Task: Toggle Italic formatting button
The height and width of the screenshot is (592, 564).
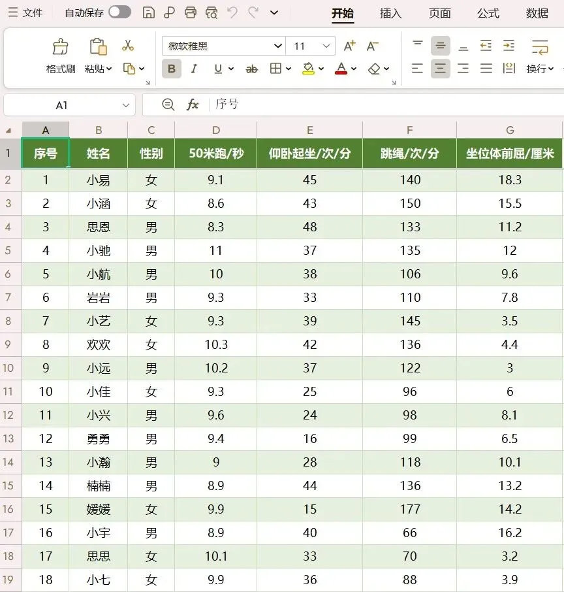Action: click(194, 69)
